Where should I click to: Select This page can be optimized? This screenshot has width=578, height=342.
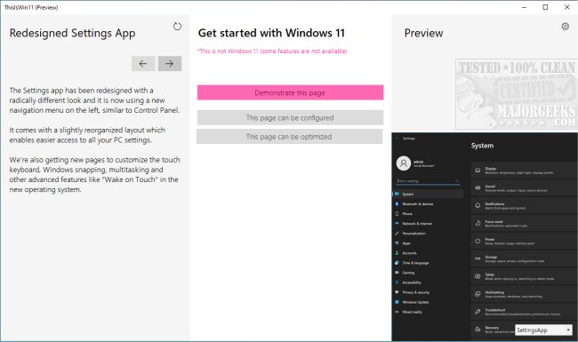289,137
